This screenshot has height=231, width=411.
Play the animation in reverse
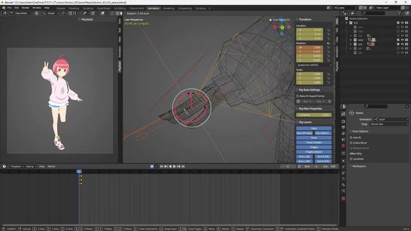pyautogui.click(x=170, y=166)
